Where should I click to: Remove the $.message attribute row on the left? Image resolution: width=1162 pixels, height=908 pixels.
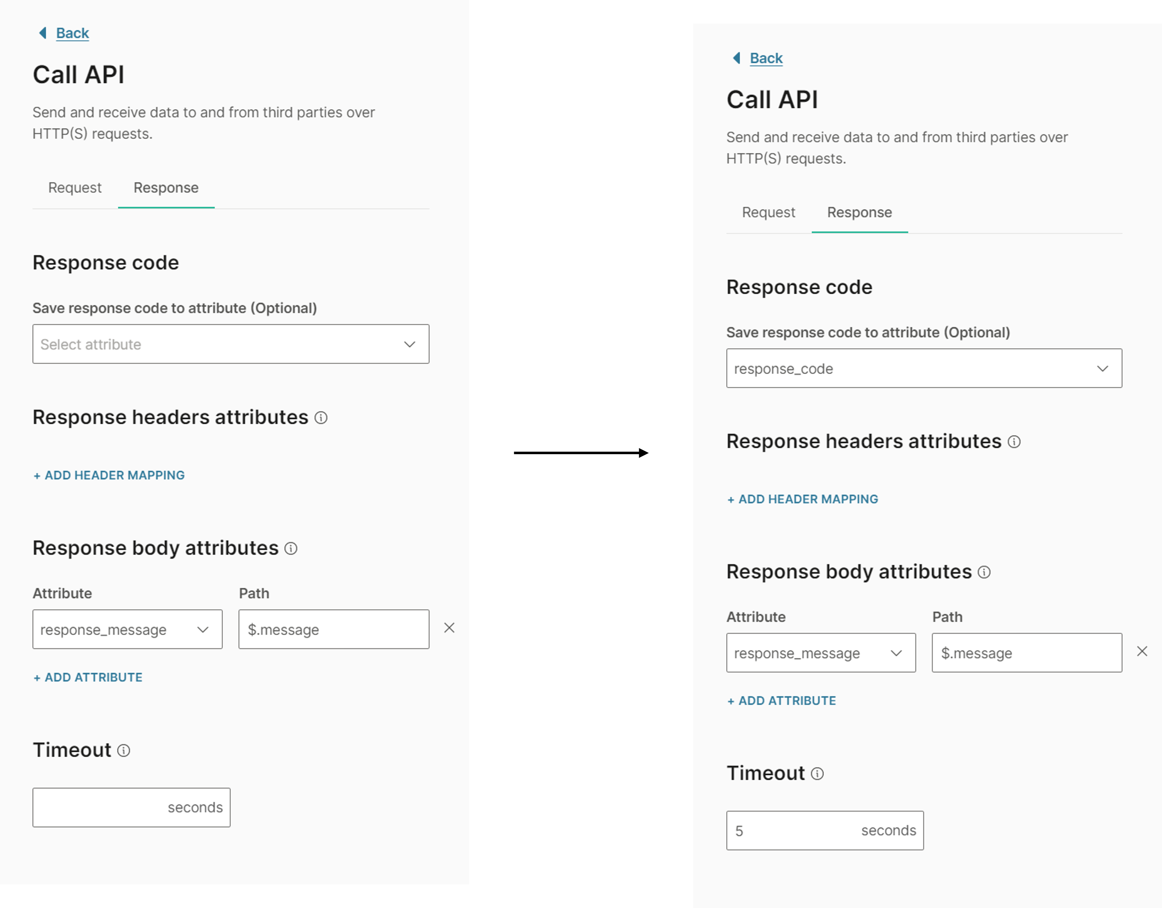tap(450, 628)
